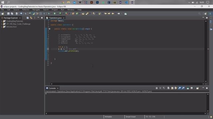This screenshot has width=213, height=119.
Task: Toggle Show Console When Standard Out Changes
Action: [180, 88]
